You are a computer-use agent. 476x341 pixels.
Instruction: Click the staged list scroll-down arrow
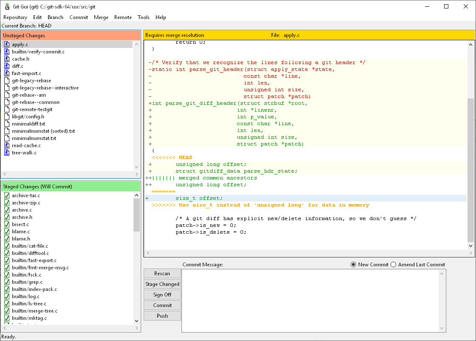click(x=136, y=321)
